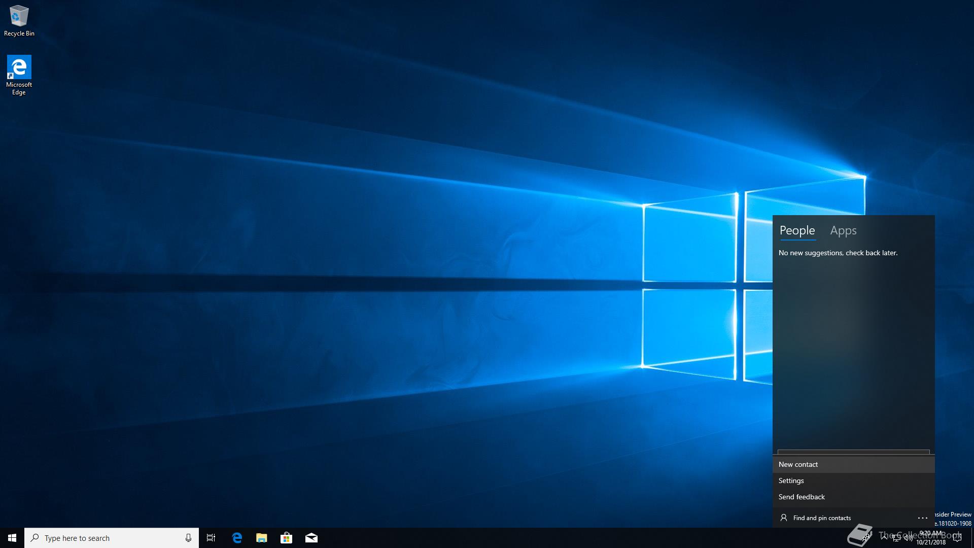974x548 pixels.
Task: Switch to the Apps tab
Action: (x=843, y=230)
